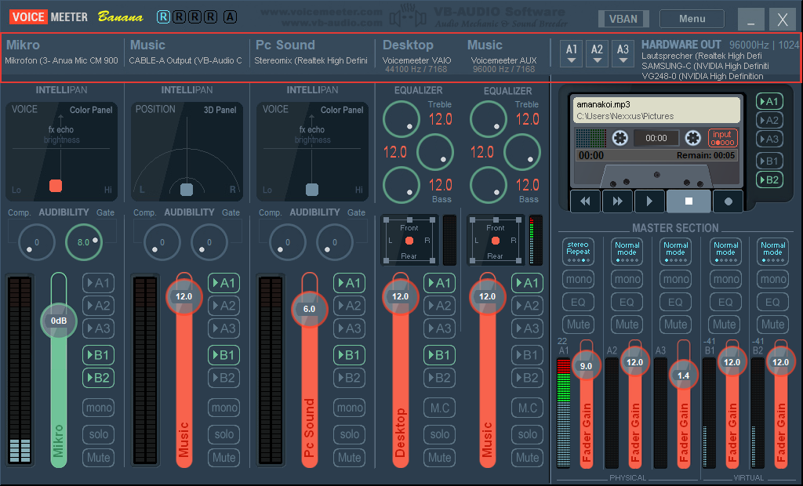
Task: Enable mono on B1 master bus
Action: pos(725,279)
